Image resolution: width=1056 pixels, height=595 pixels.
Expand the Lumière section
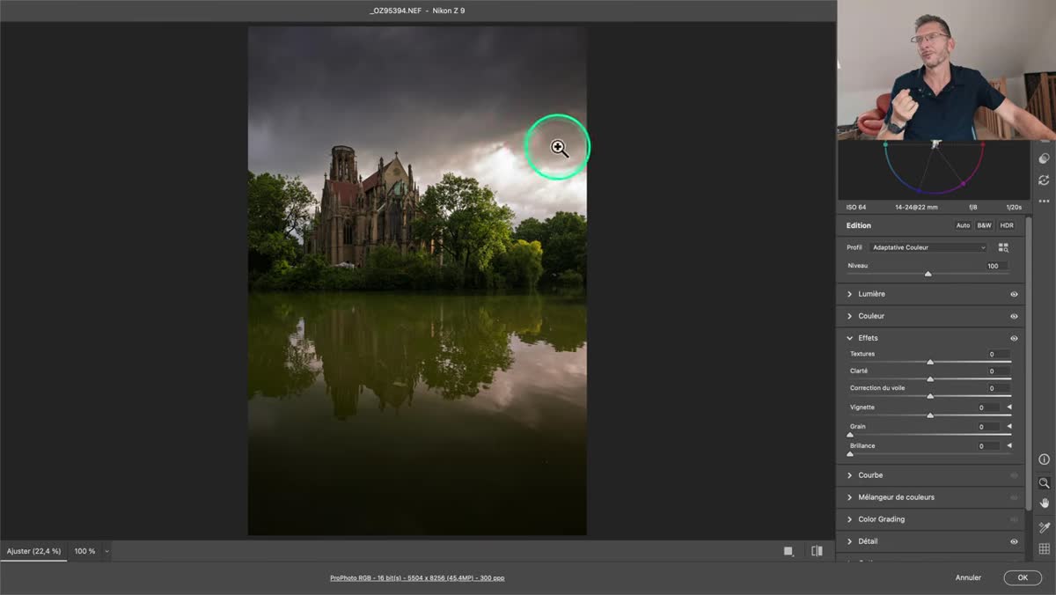849,294
